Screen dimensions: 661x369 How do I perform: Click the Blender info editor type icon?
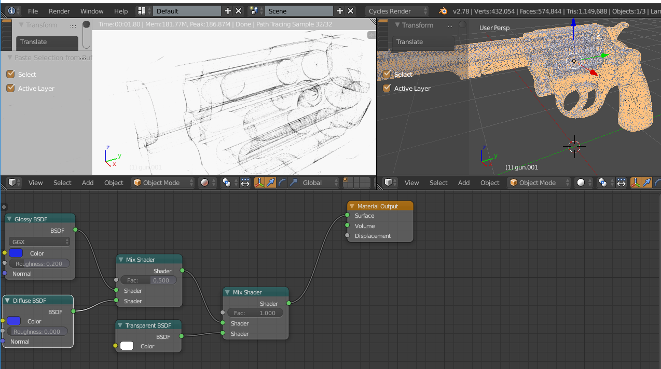(x=12, y=11)
